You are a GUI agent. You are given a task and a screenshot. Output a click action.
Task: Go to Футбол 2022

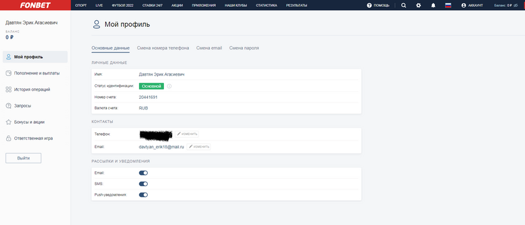pos(123,6)
